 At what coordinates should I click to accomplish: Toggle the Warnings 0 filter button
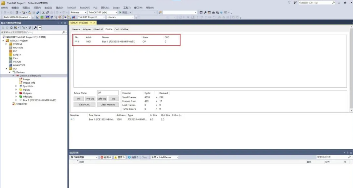120,157
